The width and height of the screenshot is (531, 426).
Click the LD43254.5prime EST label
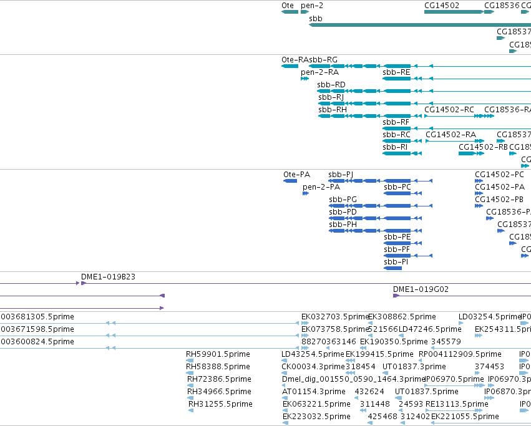pyautogui.click(x=313, y=354)
